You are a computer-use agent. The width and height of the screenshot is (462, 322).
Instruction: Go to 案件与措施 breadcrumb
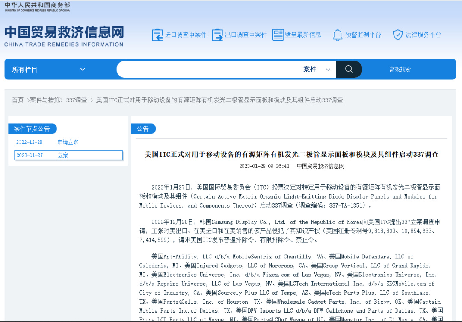point(45,100)
